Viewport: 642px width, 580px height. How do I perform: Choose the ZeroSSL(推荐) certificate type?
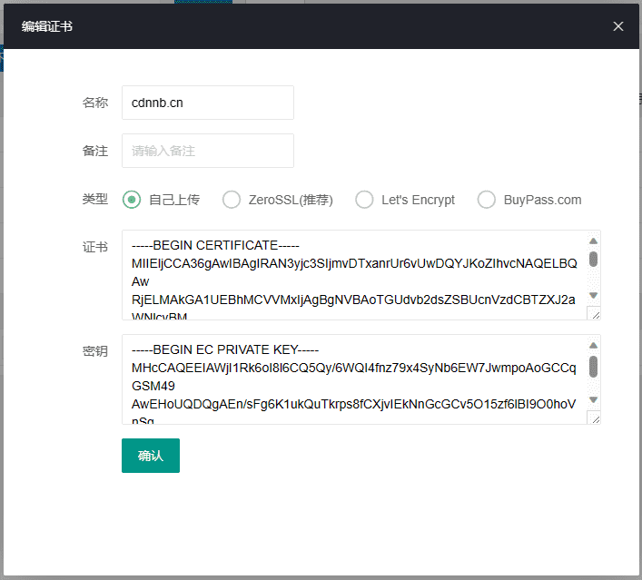point(232,200)
